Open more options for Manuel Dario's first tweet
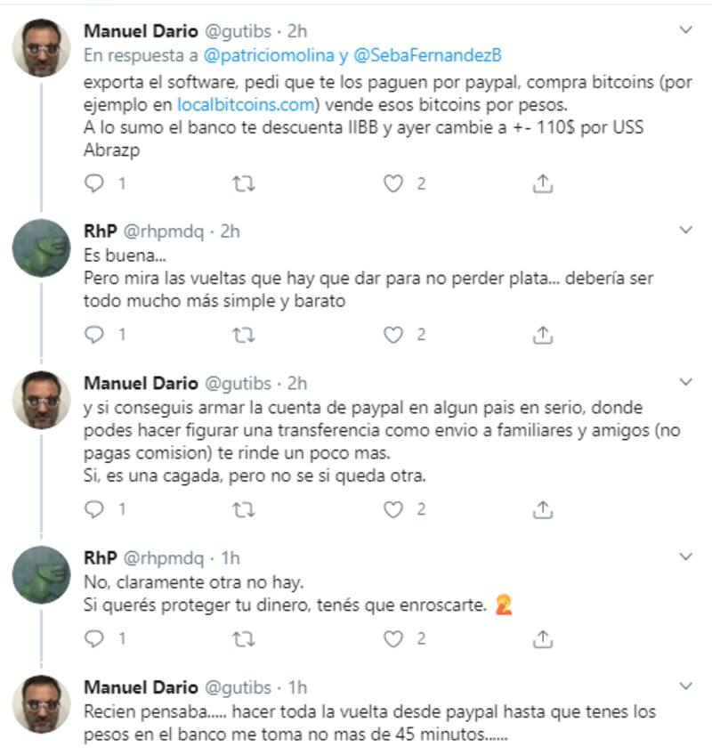This screenshot has height=755, width=712. point(685,30)
